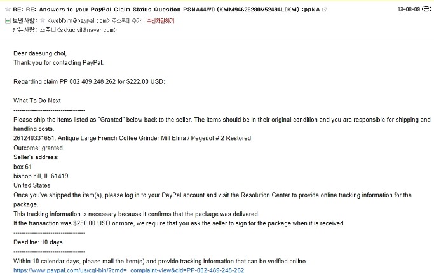
Task: Click item number 261240331651 in the email body
Action: tap(34, 138)
